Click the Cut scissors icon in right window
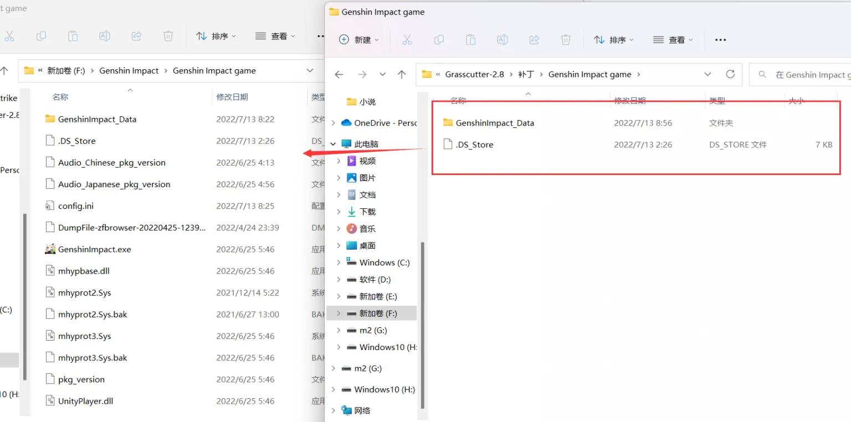 pyautogui.click(x=407, y=40)
